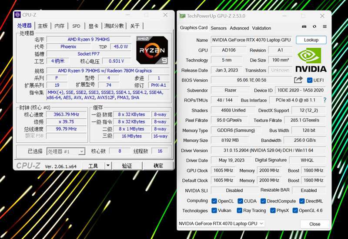
Task: Click the Driver Version field
Action: point(268,150)
